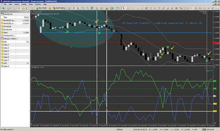Viewport: 220px width, 131px height.
Task: Open the Strategy Tester icon
Action: pos(32,8)
